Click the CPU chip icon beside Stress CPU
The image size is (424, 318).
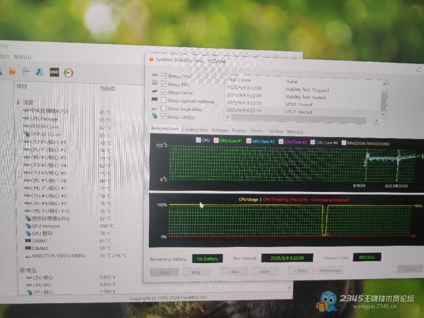155,75
